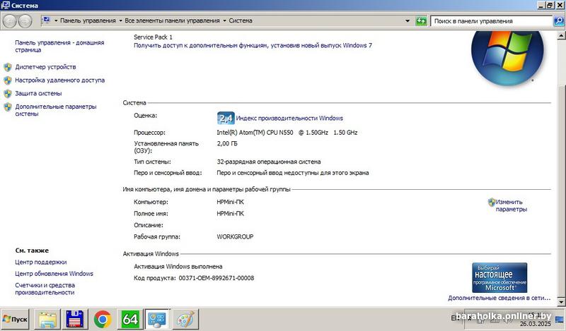
Task: Click the shield icon beside Настройка удаленного доступа
Action: (8, 80)
